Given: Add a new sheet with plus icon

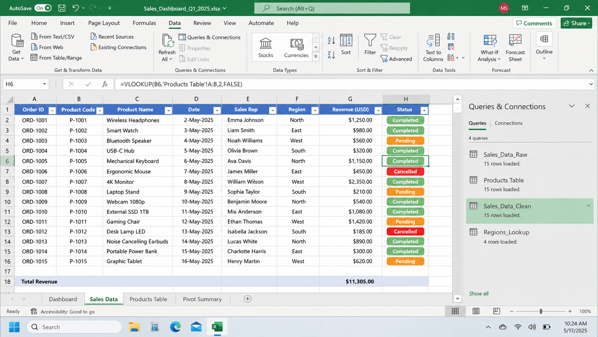Looking at the screenshot, I should [x=247, y=299].
